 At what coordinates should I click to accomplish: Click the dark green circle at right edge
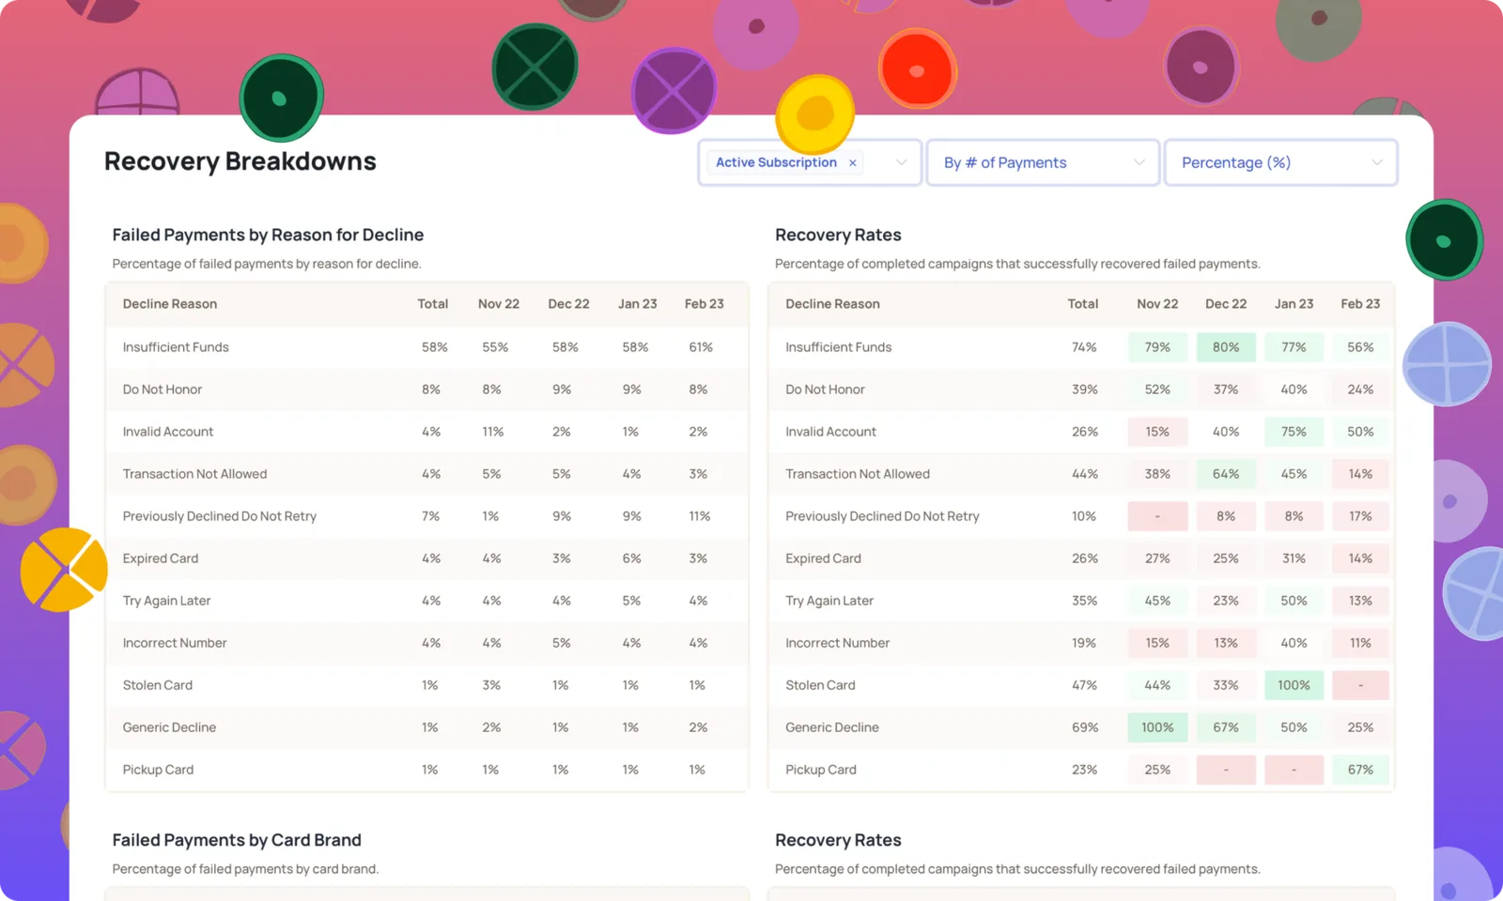click(1444, 240)
